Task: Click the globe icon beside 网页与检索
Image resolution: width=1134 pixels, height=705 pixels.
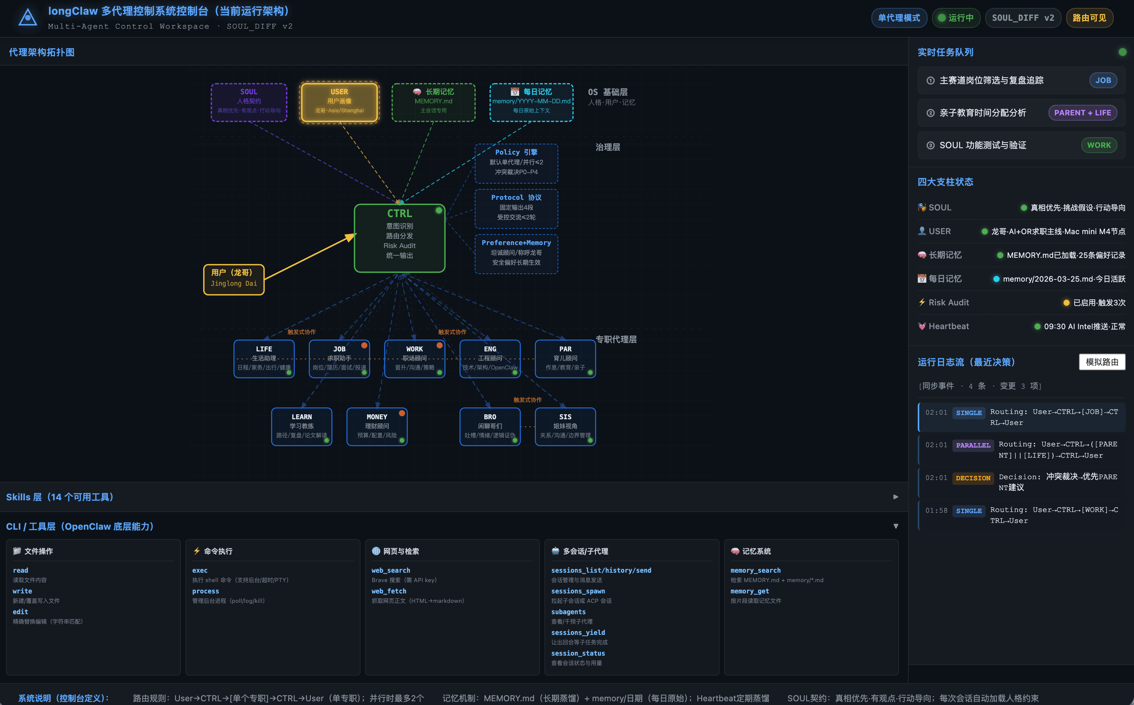Action: coord(376,551)
